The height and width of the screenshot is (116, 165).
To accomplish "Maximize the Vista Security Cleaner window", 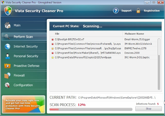I will coord(154,2).
